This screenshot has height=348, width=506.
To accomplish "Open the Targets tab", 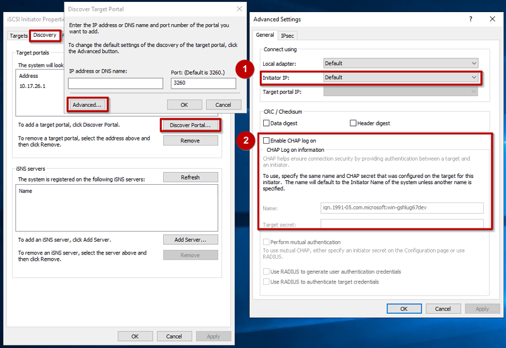I will (x=18, y=36).
